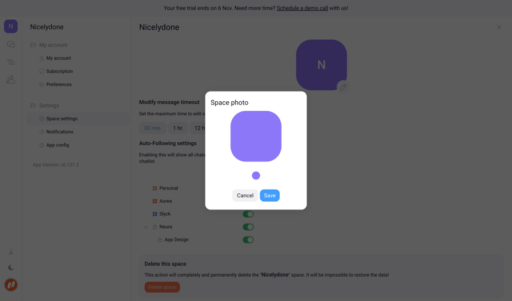This screenshot has width=512, height=301.
Task: Go to Notifications settings
Action: click(60, 132)
